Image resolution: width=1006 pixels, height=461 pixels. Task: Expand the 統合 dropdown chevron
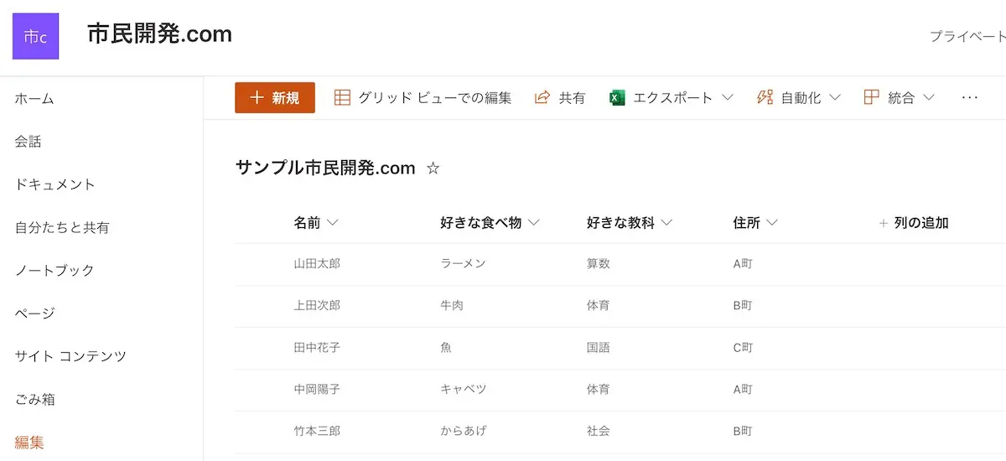tap(929, 97)
